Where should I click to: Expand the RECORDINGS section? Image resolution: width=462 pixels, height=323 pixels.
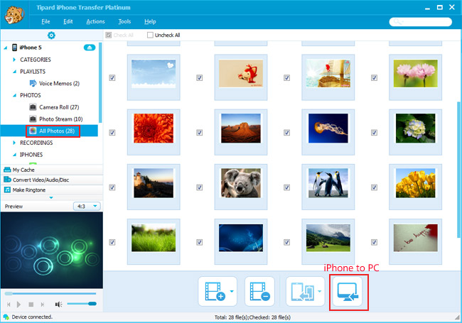click(x=14, y=143)
